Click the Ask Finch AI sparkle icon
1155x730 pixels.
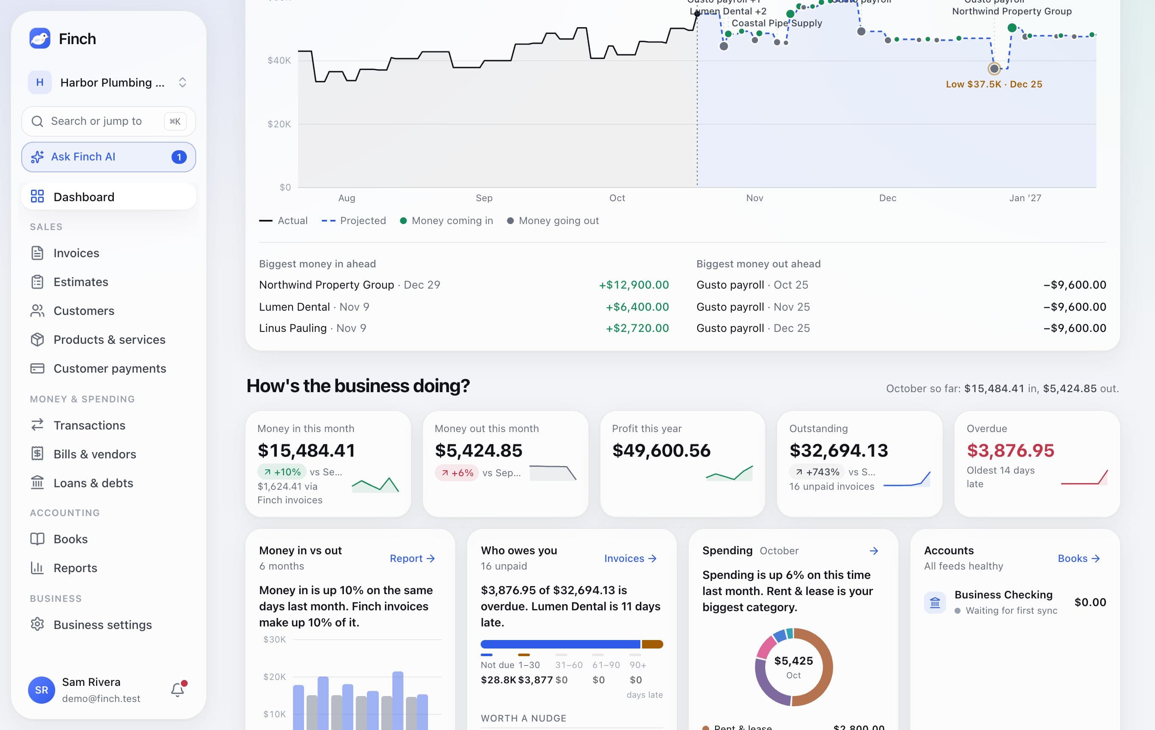[37, 157]
